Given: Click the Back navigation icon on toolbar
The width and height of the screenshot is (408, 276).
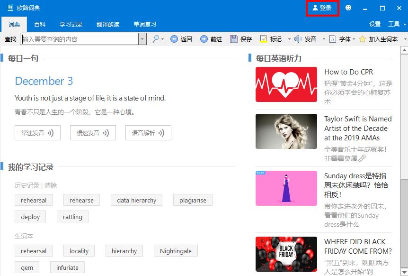Looking at the screenshot, I should click(174, 39).
